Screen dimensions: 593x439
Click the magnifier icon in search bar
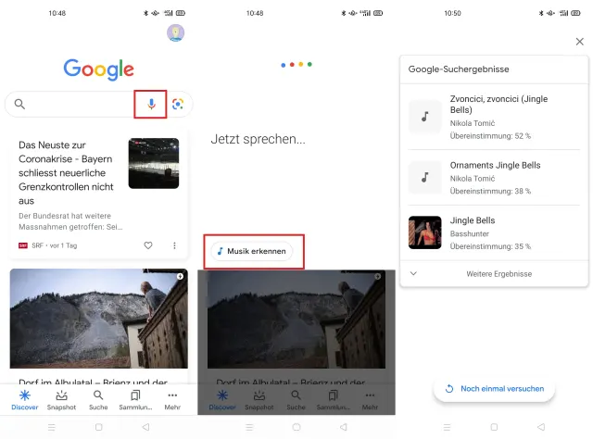coord(19,104)
